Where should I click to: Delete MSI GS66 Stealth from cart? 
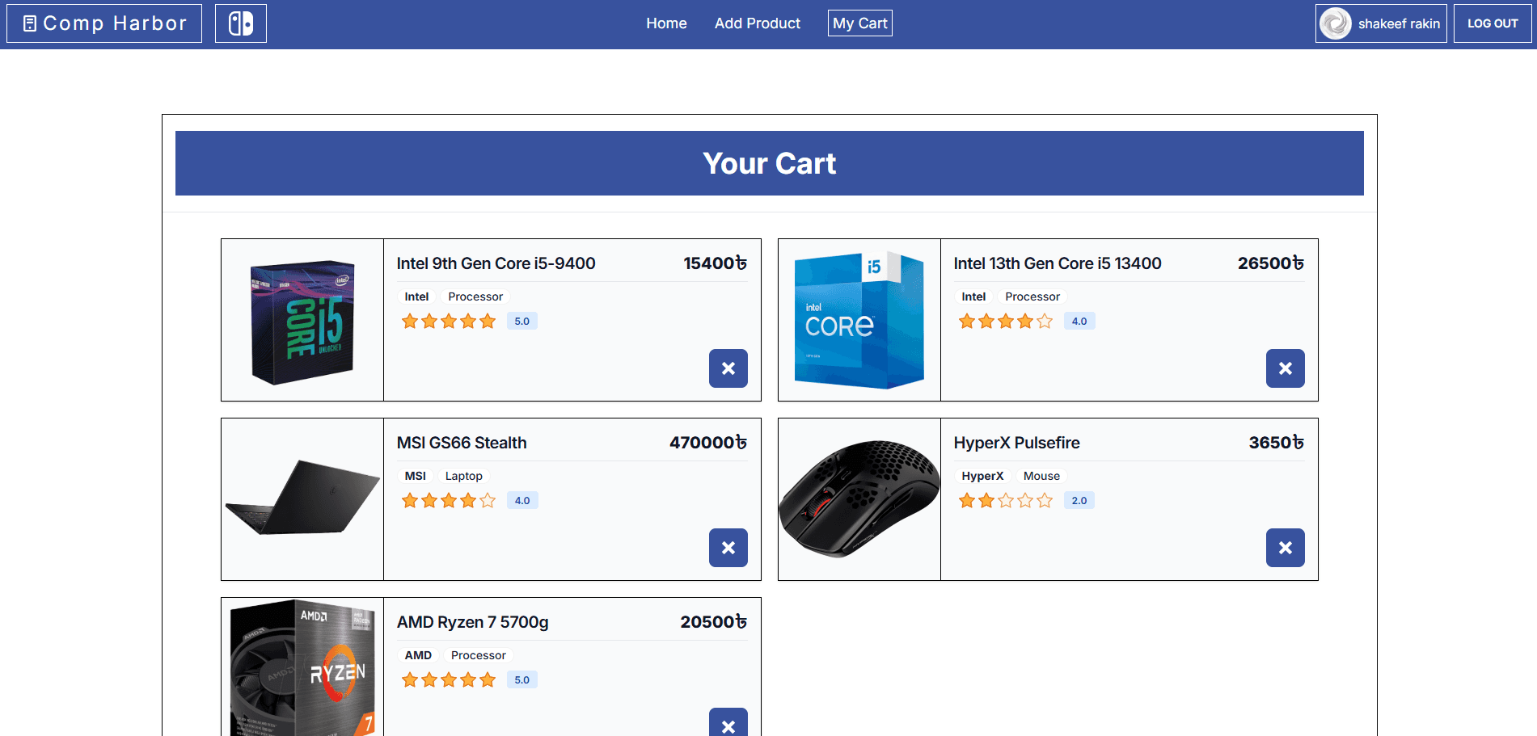(x=728, y=548)
